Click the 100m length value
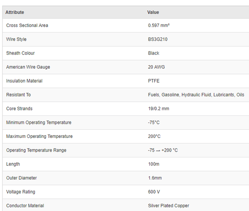The image size is (249, 211). click(x=154, y=164)
